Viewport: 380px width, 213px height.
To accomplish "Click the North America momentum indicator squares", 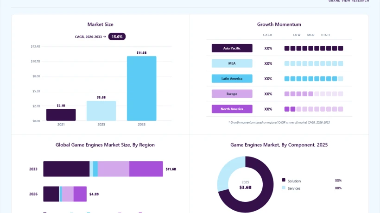I will point(314,109).
